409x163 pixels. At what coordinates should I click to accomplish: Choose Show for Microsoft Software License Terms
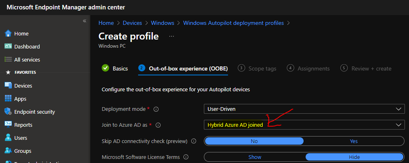click(255, 157)
